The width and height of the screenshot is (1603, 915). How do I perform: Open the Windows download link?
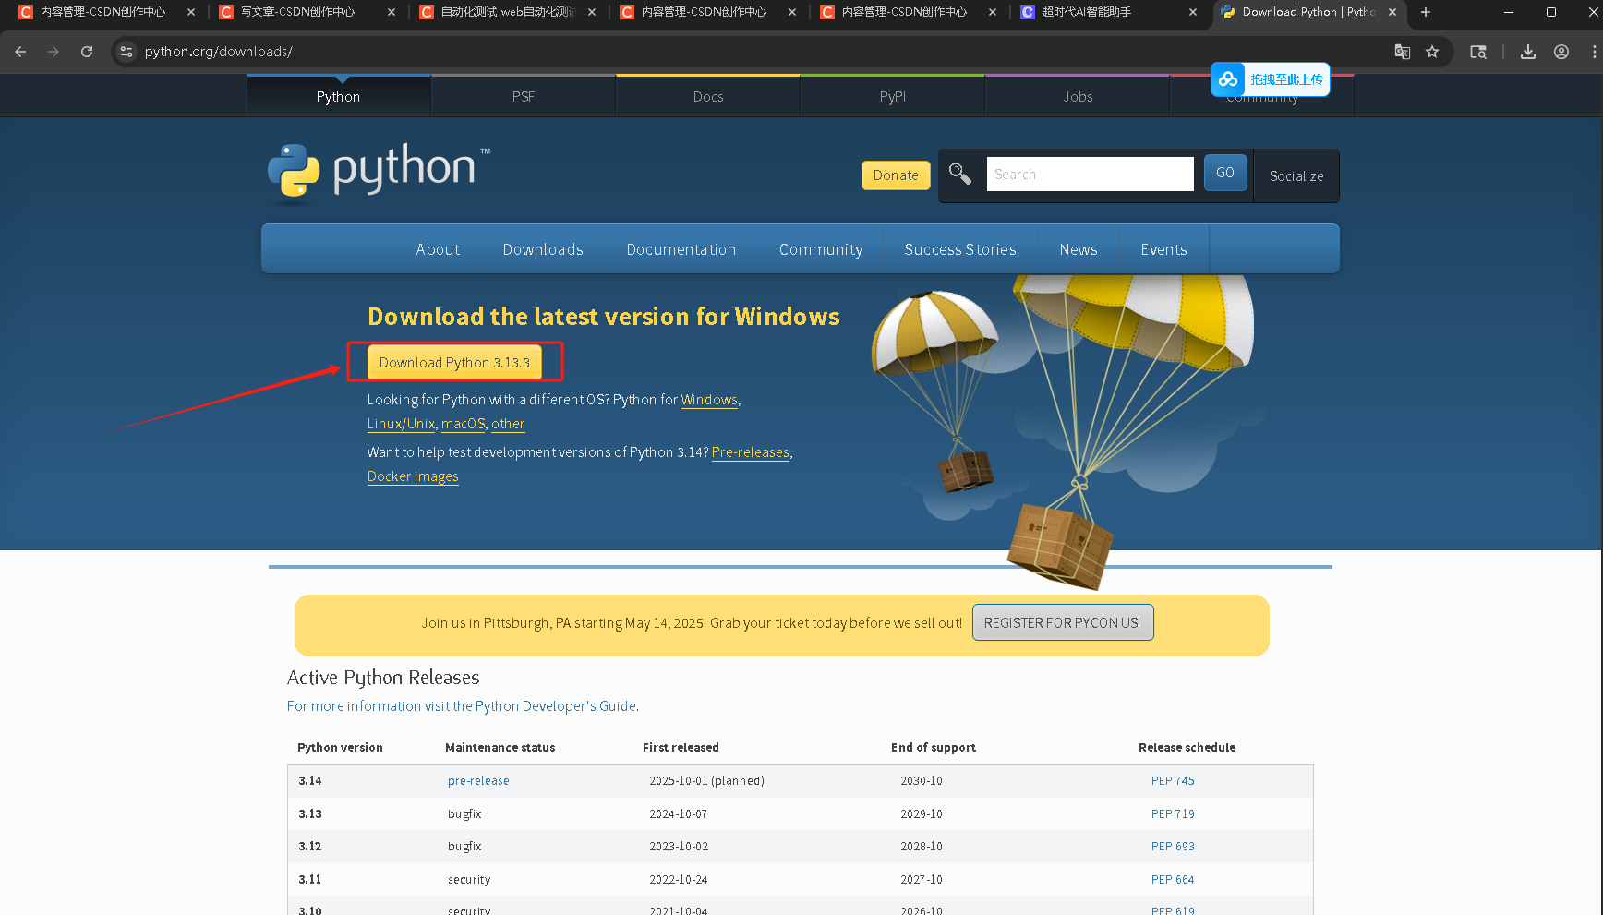[709, 400]
